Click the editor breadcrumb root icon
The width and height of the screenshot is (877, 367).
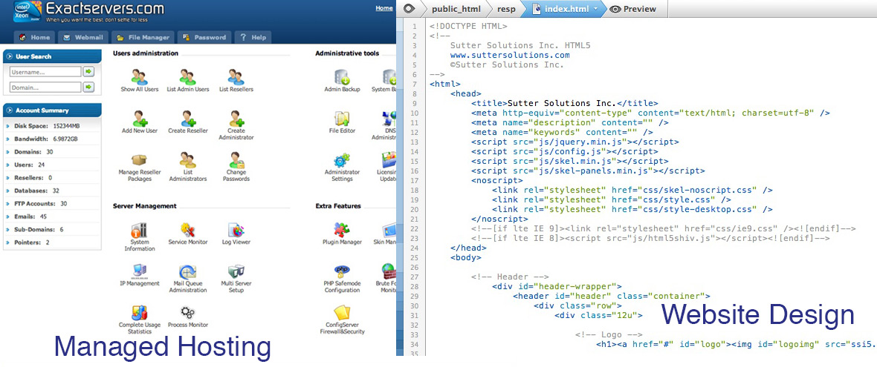pos(409,9)
